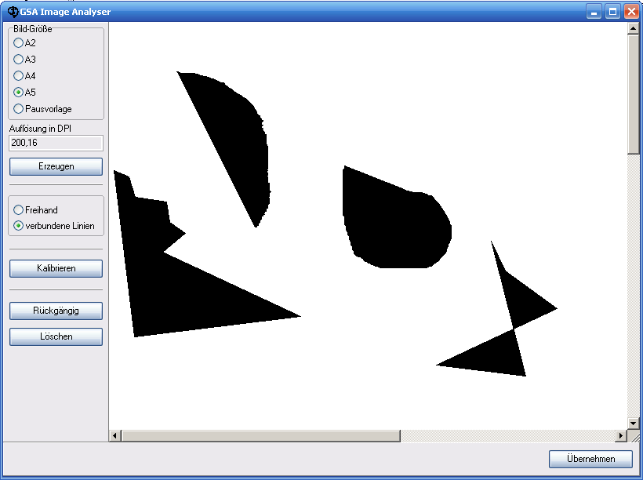Select verbundene Linien drawing mode
643x480 pixels.
tap(19, 226)
